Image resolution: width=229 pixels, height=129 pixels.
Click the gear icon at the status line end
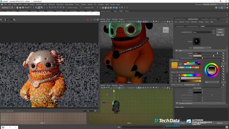pos(227,8)
